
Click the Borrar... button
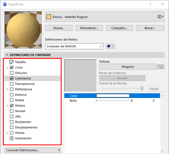[150, 28]
